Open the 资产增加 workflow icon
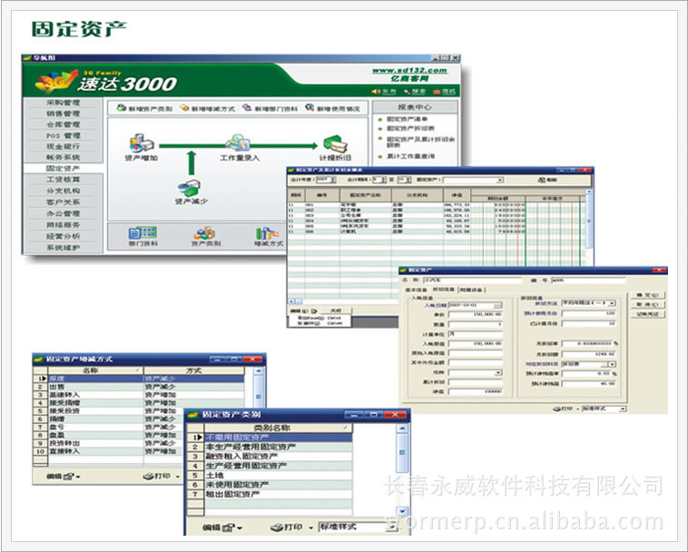688x552 pixels. pyautogui.click(x=142, y=143)
